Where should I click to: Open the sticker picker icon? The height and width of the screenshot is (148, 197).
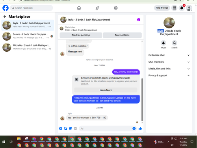point(71,129)
